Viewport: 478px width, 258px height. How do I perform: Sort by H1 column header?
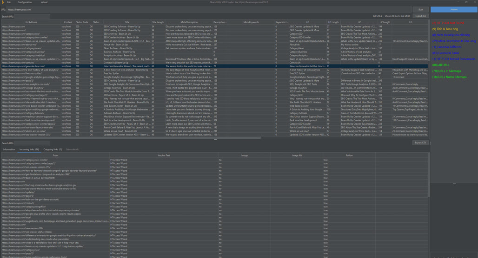coord(308,22)
